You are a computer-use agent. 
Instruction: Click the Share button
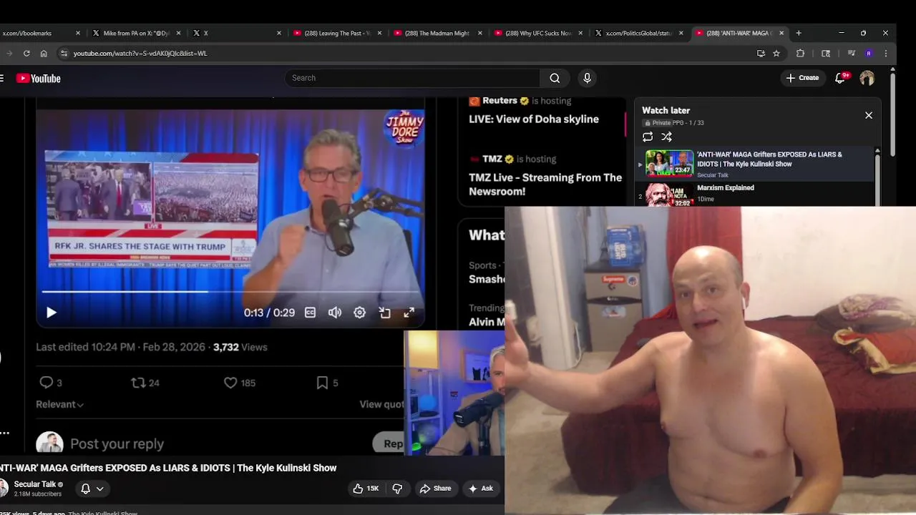click(435, 489)
